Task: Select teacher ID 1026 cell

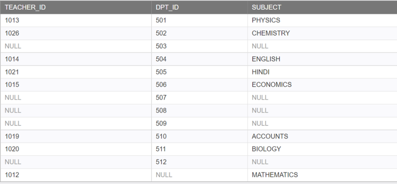Action: click(76, 33)
